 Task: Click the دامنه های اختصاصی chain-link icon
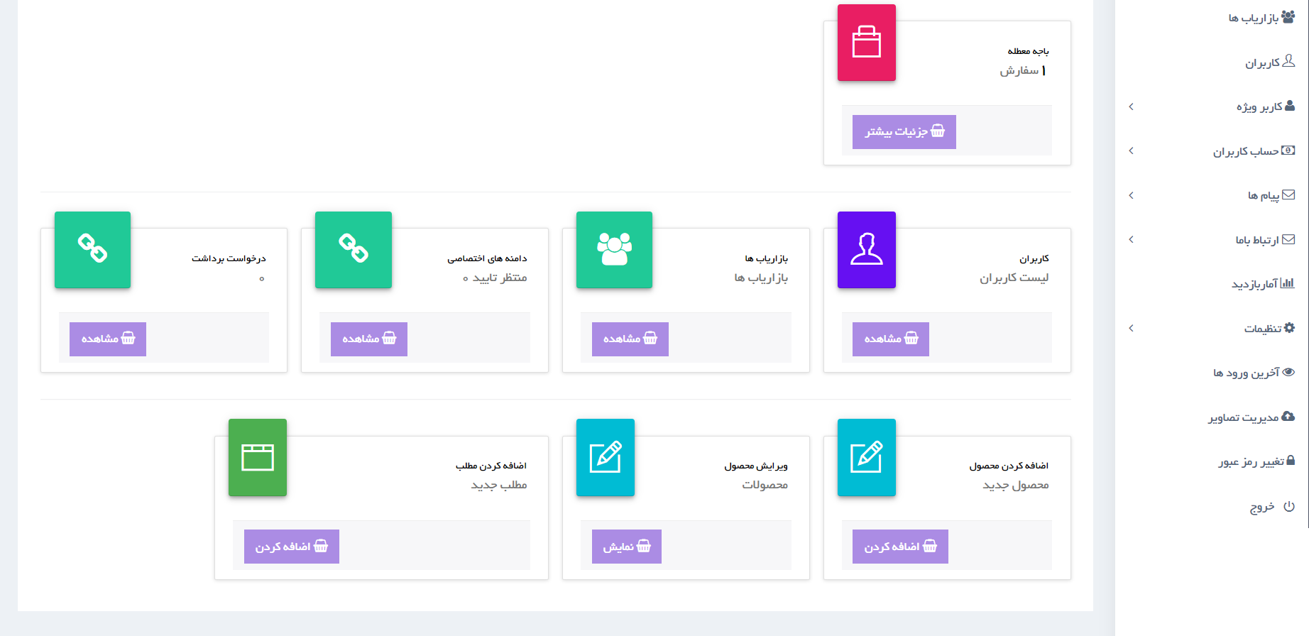pyautogui.click(x=354, y=250)
